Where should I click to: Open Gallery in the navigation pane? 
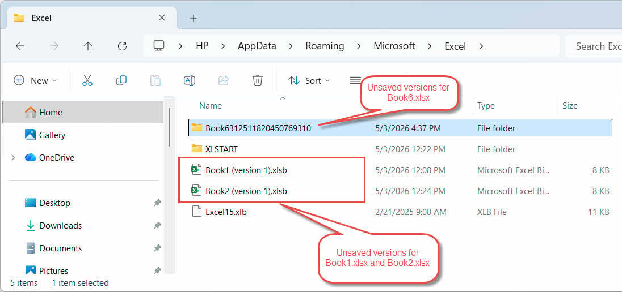coord(52,135)
